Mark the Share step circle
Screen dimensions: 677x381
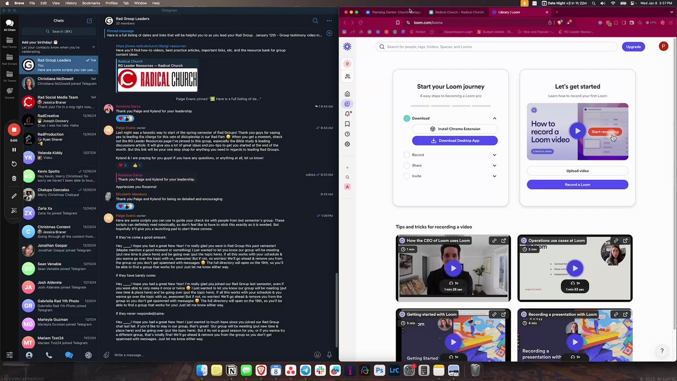pos(407,166)
